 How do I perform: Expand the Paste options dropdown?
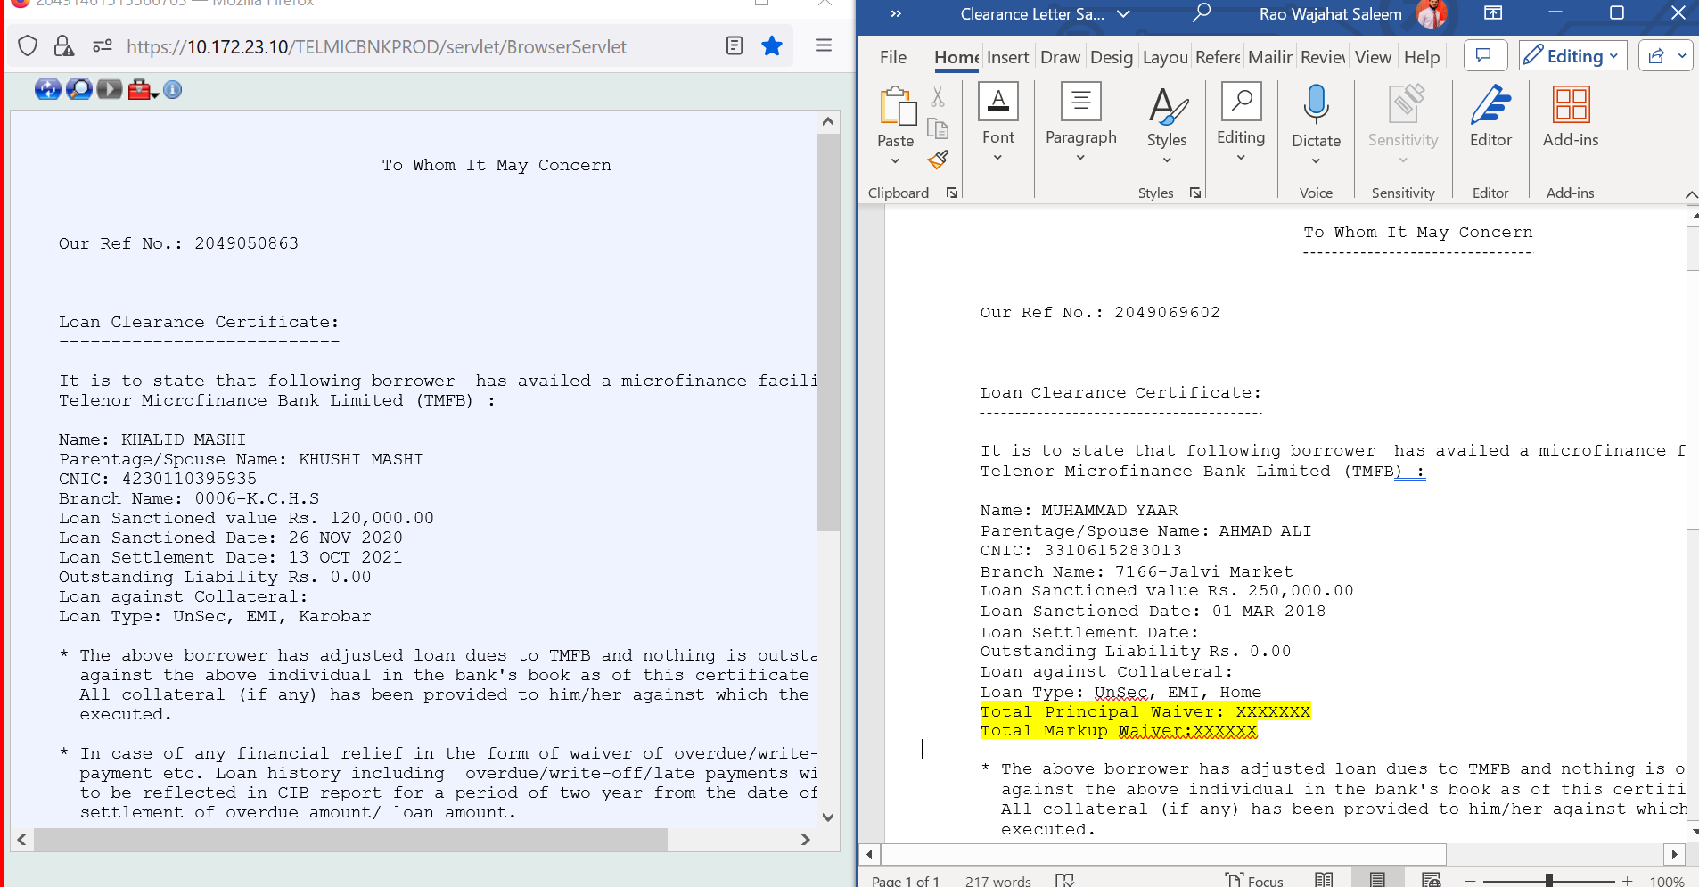895,161
